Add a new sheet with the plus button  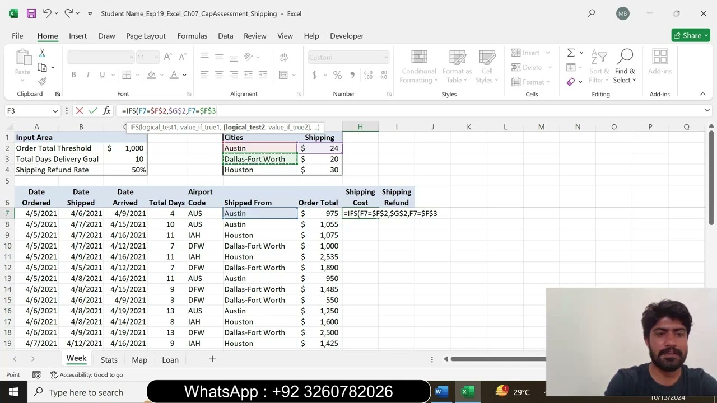tap(212, 359)
